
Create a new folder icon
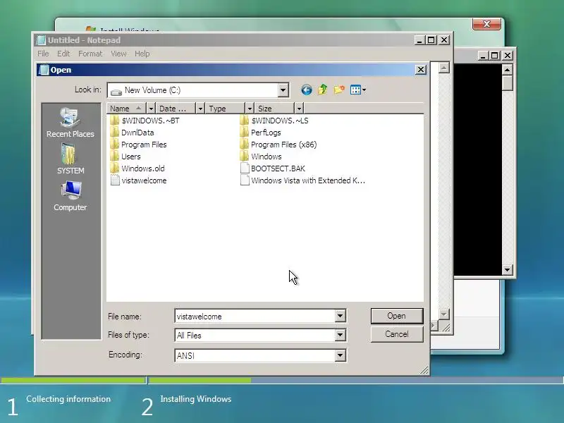[x=339, y=90]
